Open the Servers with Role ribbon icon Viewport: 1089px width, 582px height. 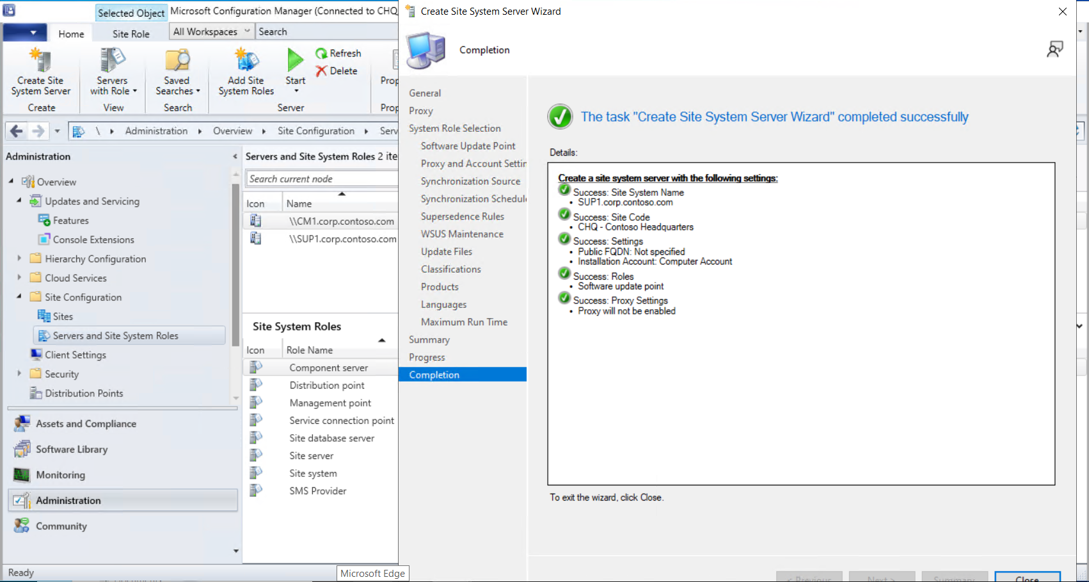click(112, 61)
